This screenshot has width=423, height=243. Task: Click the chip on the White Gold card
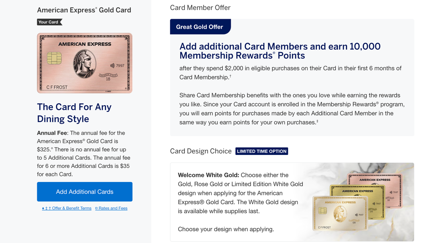tap(323, 211)
